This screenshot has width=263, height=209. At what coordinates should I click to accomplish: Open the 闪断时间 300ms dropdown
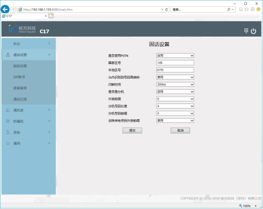click(x=175, y=85)
